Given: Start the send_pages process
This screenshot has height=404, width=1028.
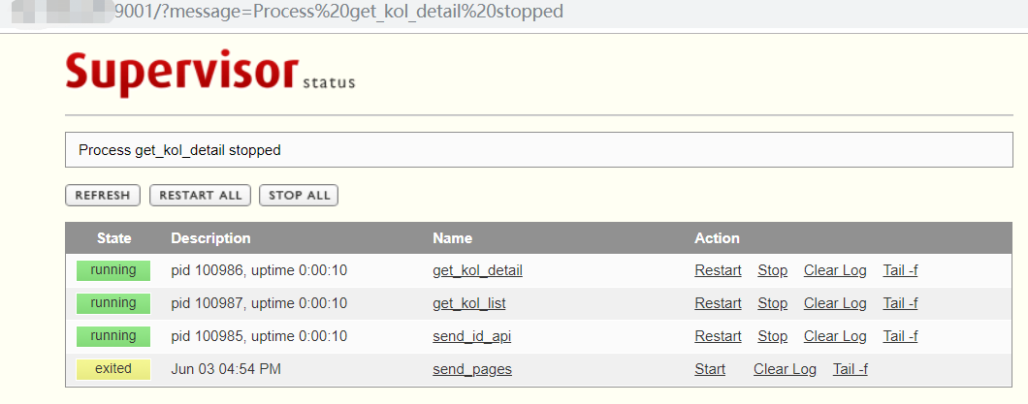Looking at the screenshot, I should pos(710,369).
